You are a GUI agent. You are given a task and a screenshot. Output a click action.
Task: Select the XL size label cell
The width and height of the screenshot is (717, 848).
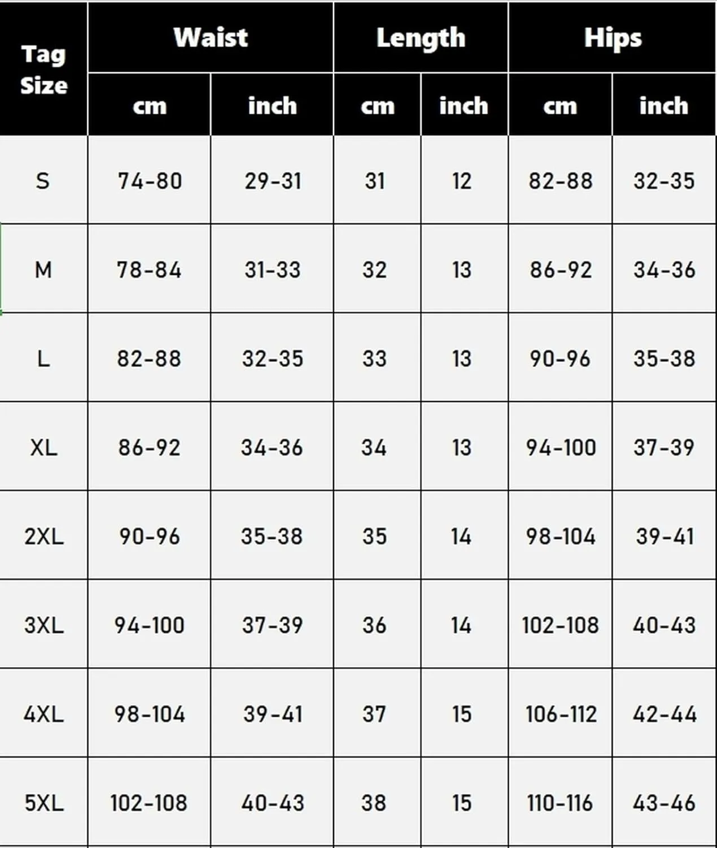[x=43, y=447]
